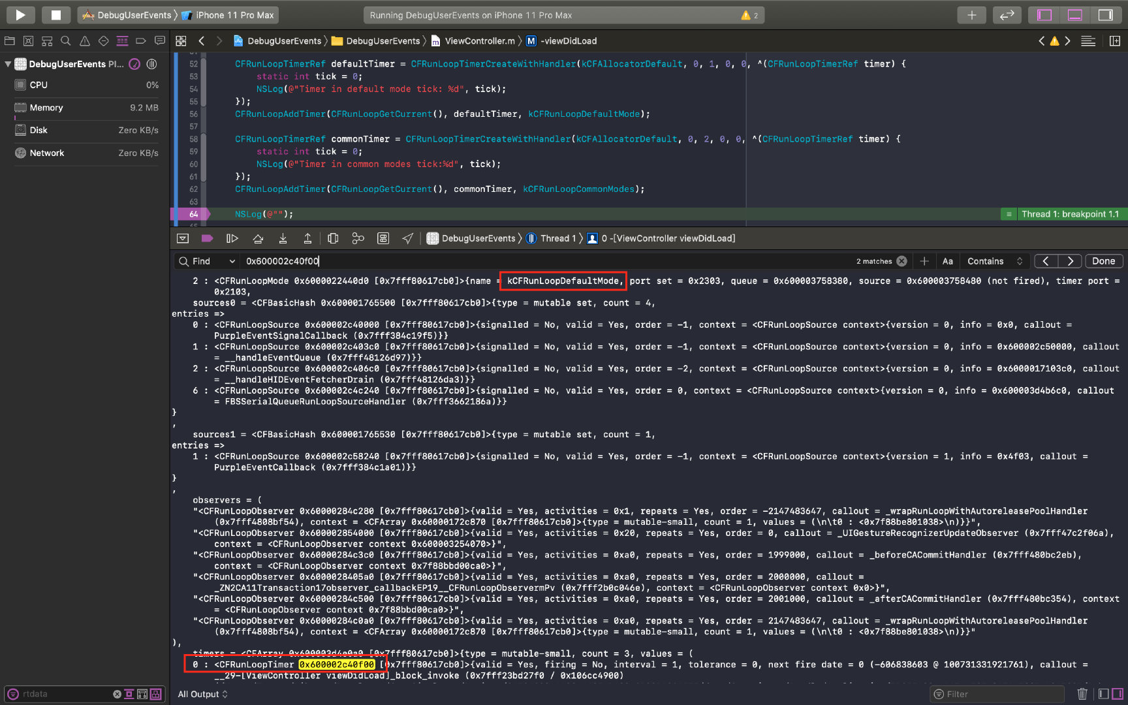Open the Source Control navigator
The image size is (1128, 705).
pyautogui.click(x=28, y=41)
